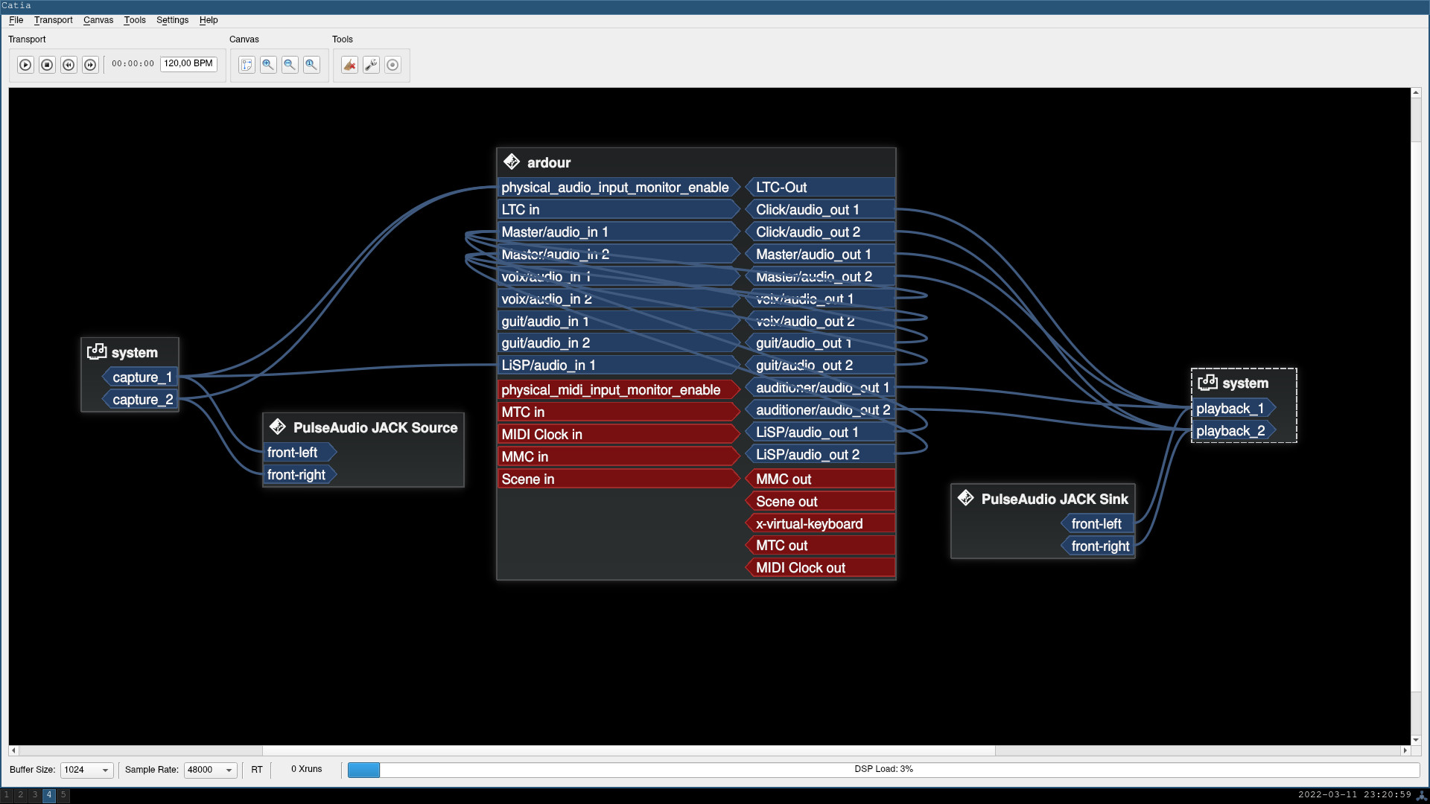Open the Sample Rate dropdown

(210, 770)
